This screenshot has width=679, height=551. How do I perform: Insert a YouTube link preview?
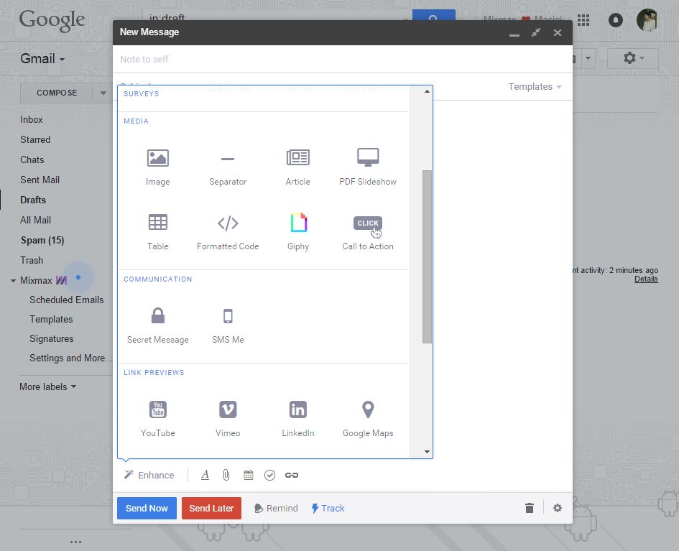click(x=157, y=419)
